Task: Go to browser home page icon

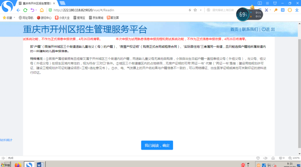Action: (42, 10)
